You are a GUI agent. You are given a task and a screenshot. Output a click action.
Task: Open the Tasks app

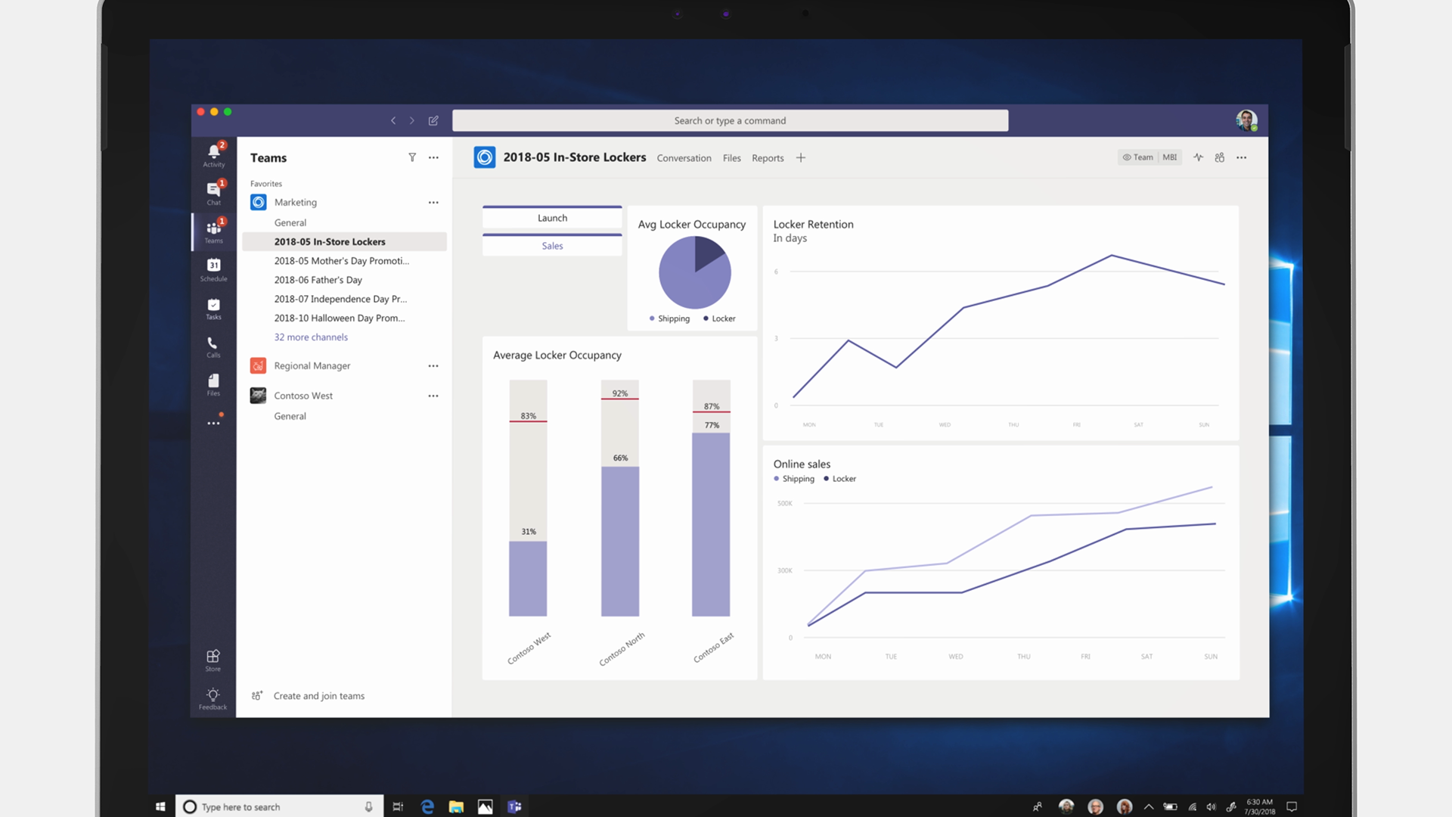click(x=214, y=308)
